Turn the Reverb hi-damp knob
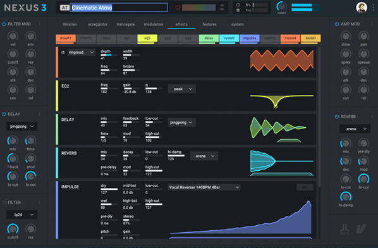The height and width of the screenshot is (248, 378). point(346,197)
